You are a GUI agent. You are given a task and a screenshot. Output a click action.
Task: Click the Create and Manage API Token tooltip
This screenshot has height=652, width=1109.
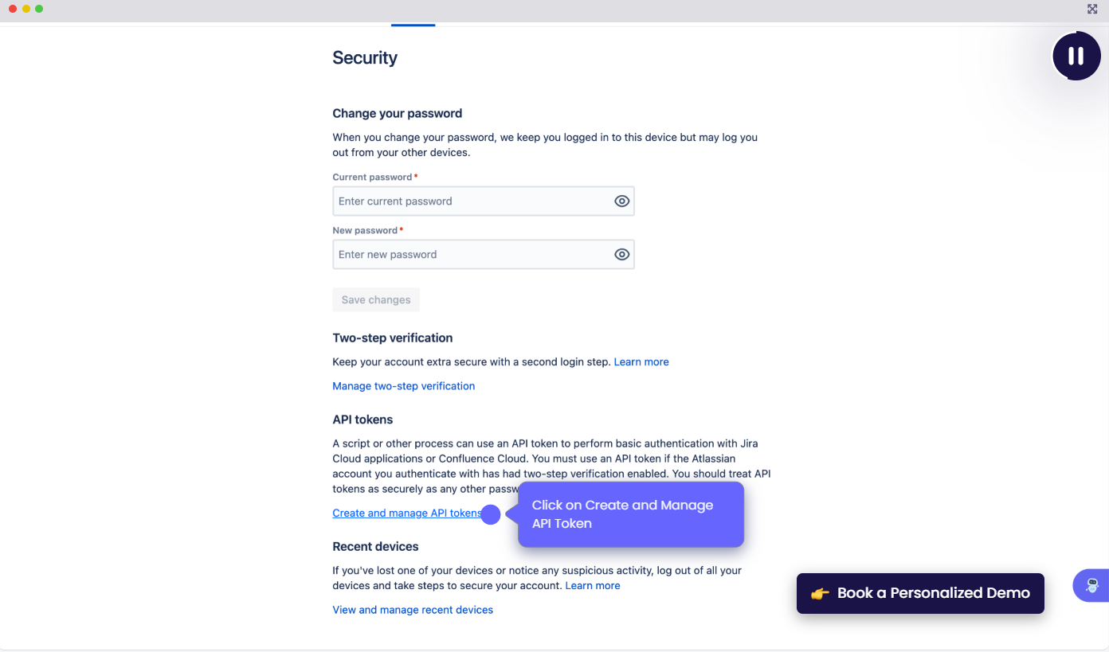coord(630,514)
